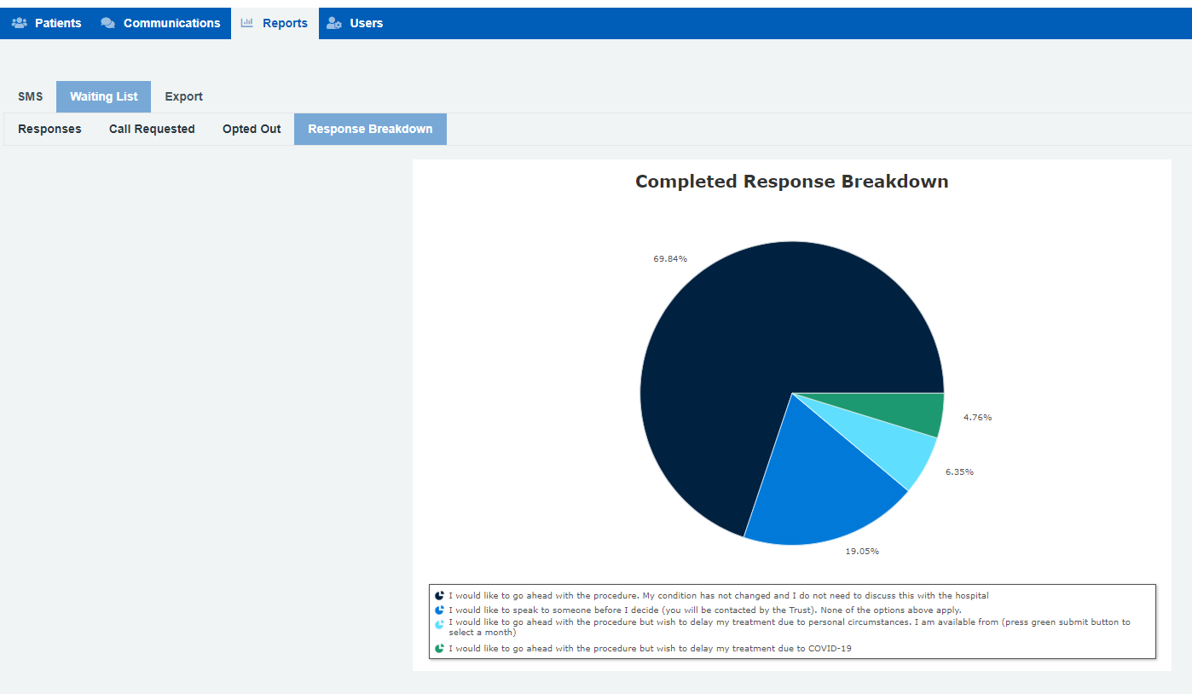Click the Reports bar chart icon
This screenshot has height=694, width=1192.
[x=247, y=23]
